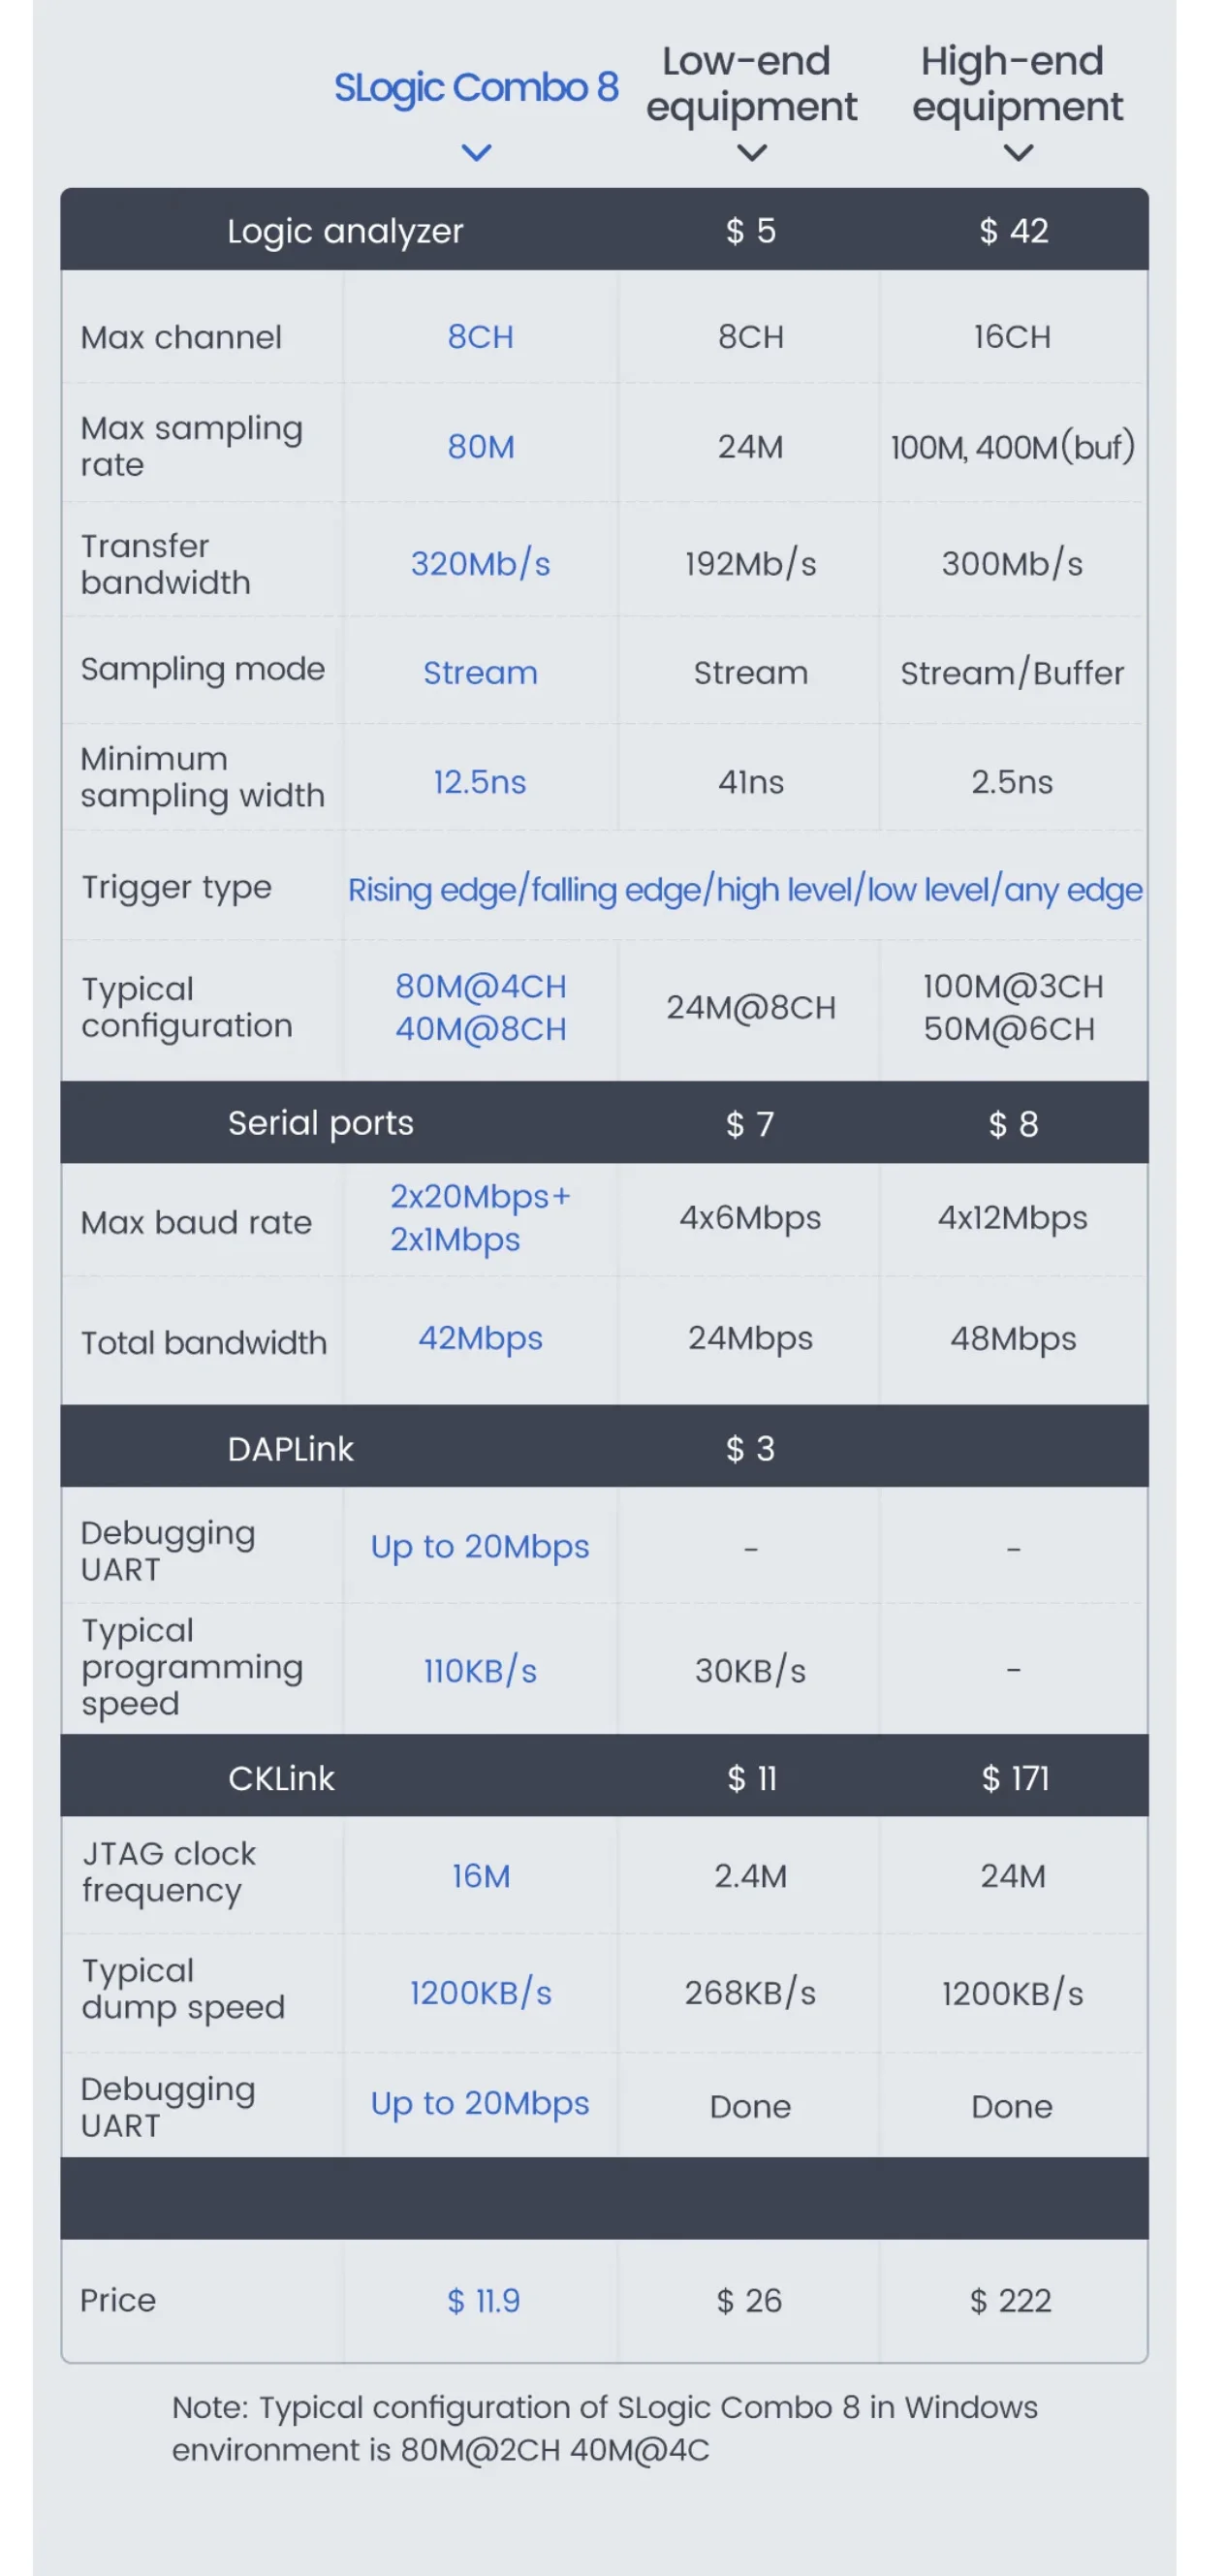
Task: Expand the chevron under SLogic Combo 8
Action: click(476, 153)
